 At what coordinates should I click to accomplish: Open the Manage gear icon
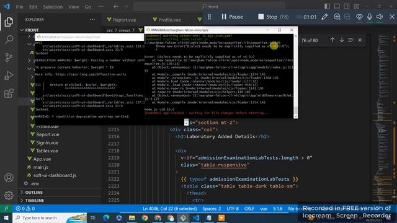pyautogui.click(x=9, y=195)
